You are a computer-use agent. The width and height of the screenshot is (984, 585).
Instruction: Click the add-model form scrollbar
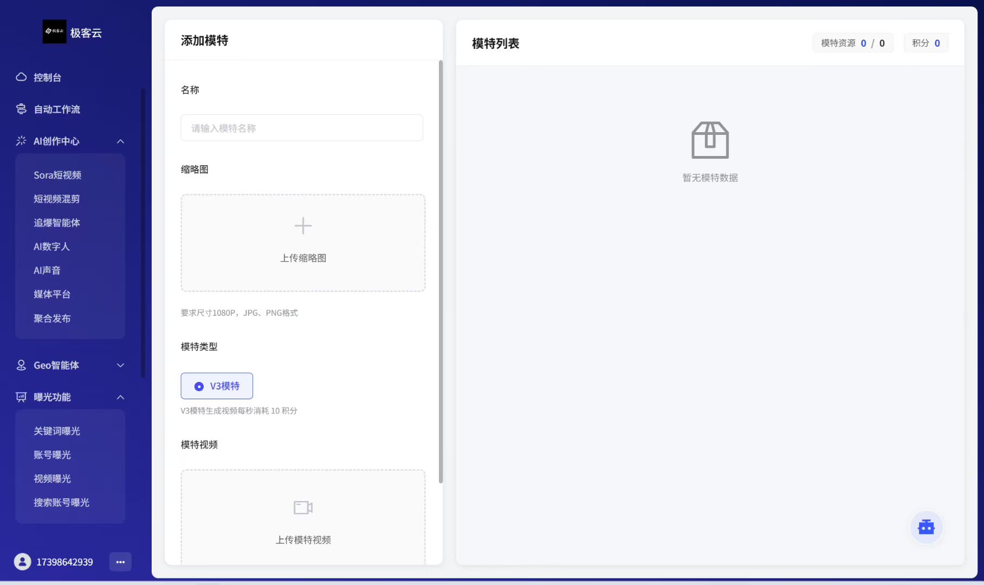pos(441,271)
